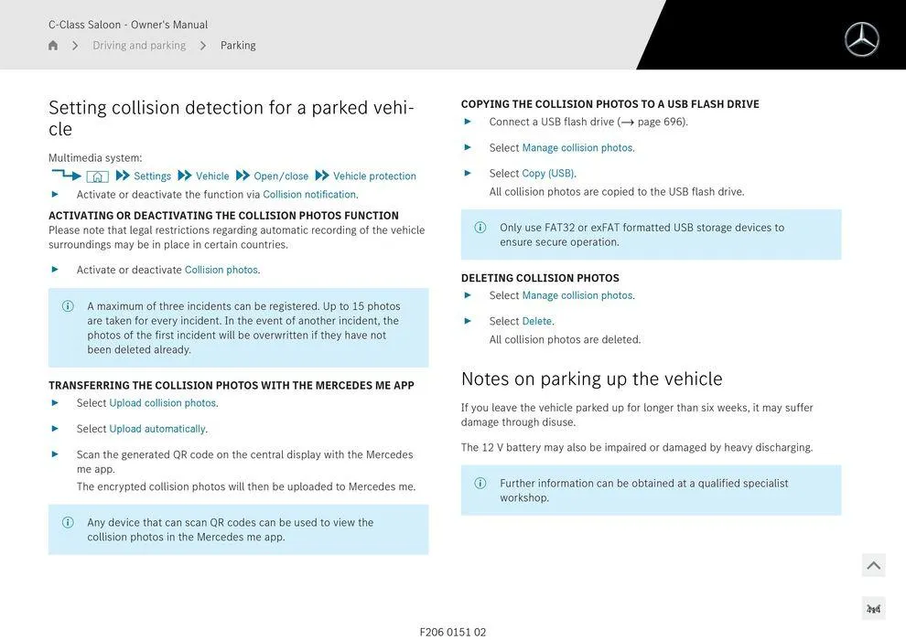This screenshot has height=640, width=906.
Task: Click the multimedia system home icon in the path
Action: pyautogui.click(x=97, y=176)
